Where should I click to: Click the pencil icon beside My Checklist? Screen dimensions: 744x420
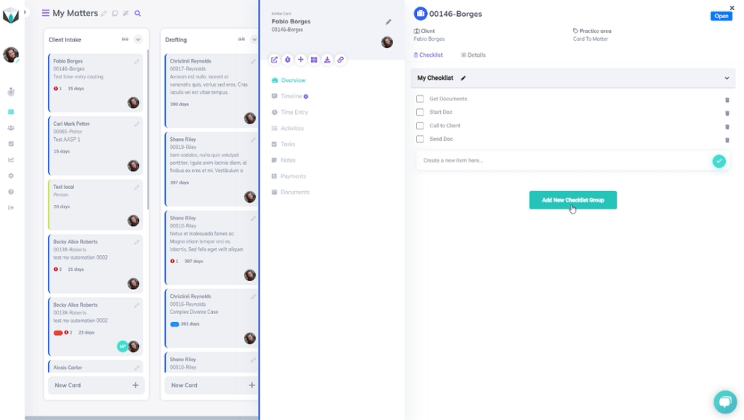pos(464,78)
